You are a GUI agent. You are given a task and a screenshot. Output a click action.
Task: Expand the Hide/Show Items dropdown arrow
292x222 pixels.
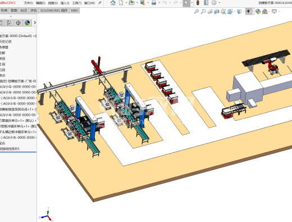[253, 12]
